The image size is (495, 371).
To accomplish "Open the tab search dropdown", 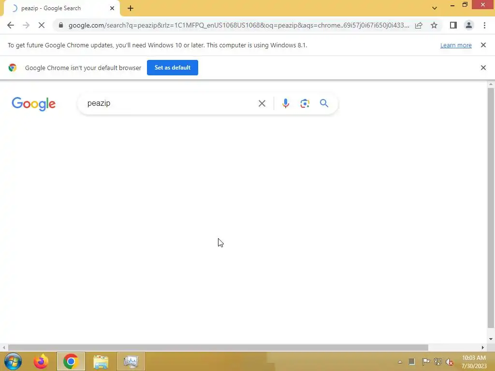I will [435, 8].
